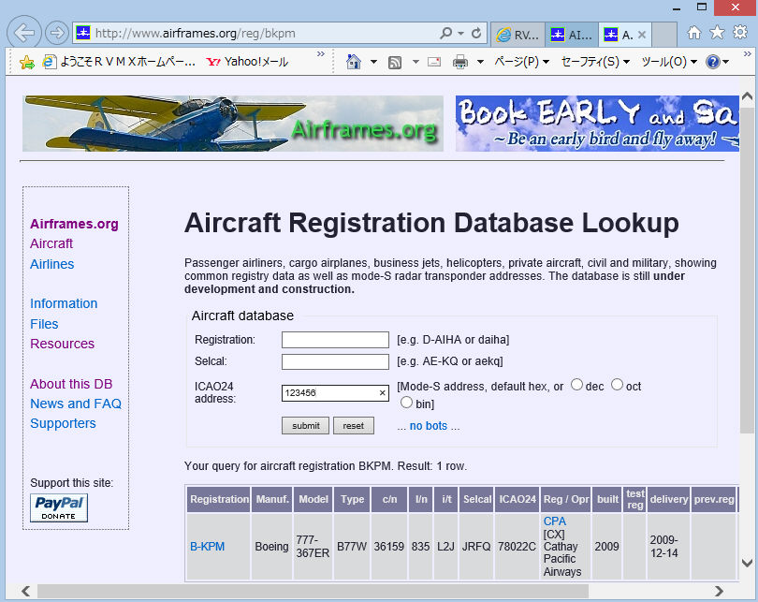Image resolution: width=758 pixels, height=602 pixels.
Task: Switch to the RV... browser tab
Action: click(x=517, y=35)
